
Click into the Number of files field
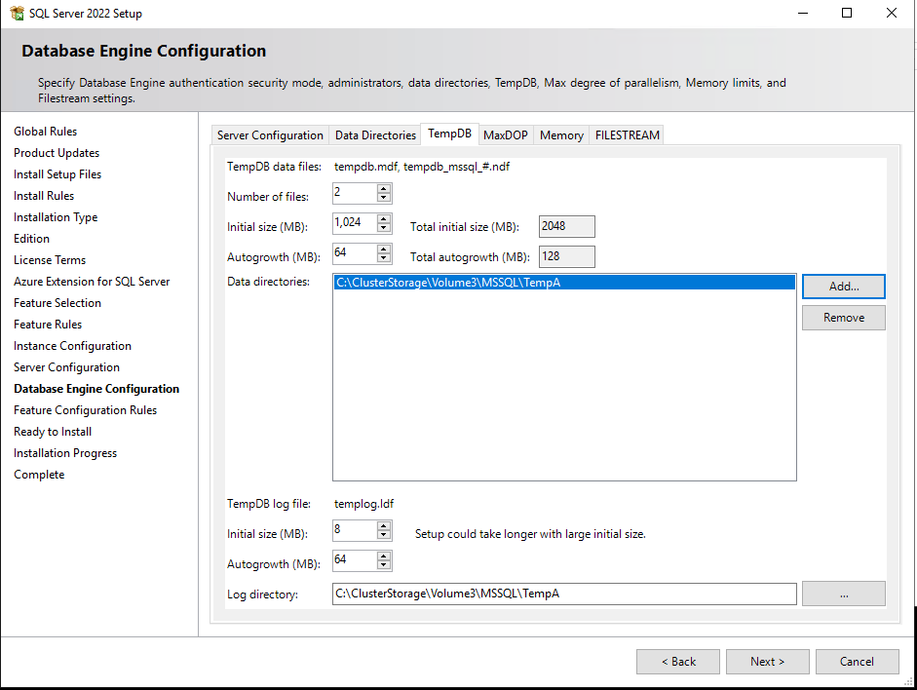[355, 193]
